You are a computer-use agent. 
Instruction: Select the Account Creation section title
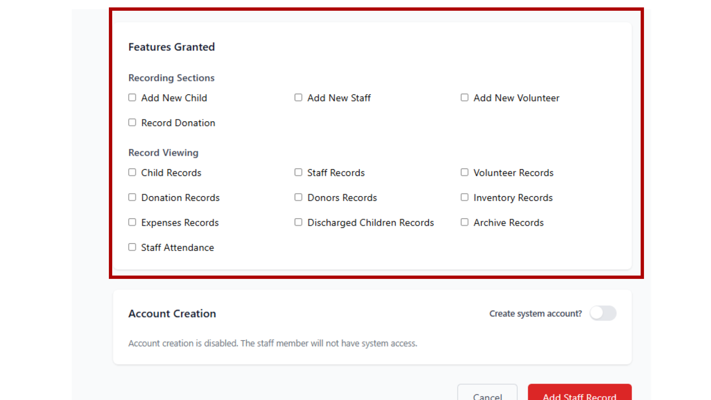(x=172, y=313)
